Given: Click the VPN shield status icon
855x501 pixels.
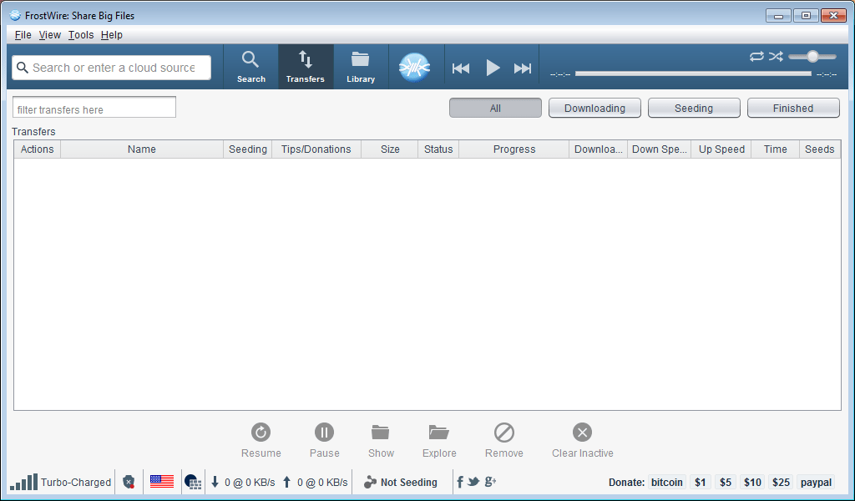Looking at the screenshot, I should (x=129, y=482).
